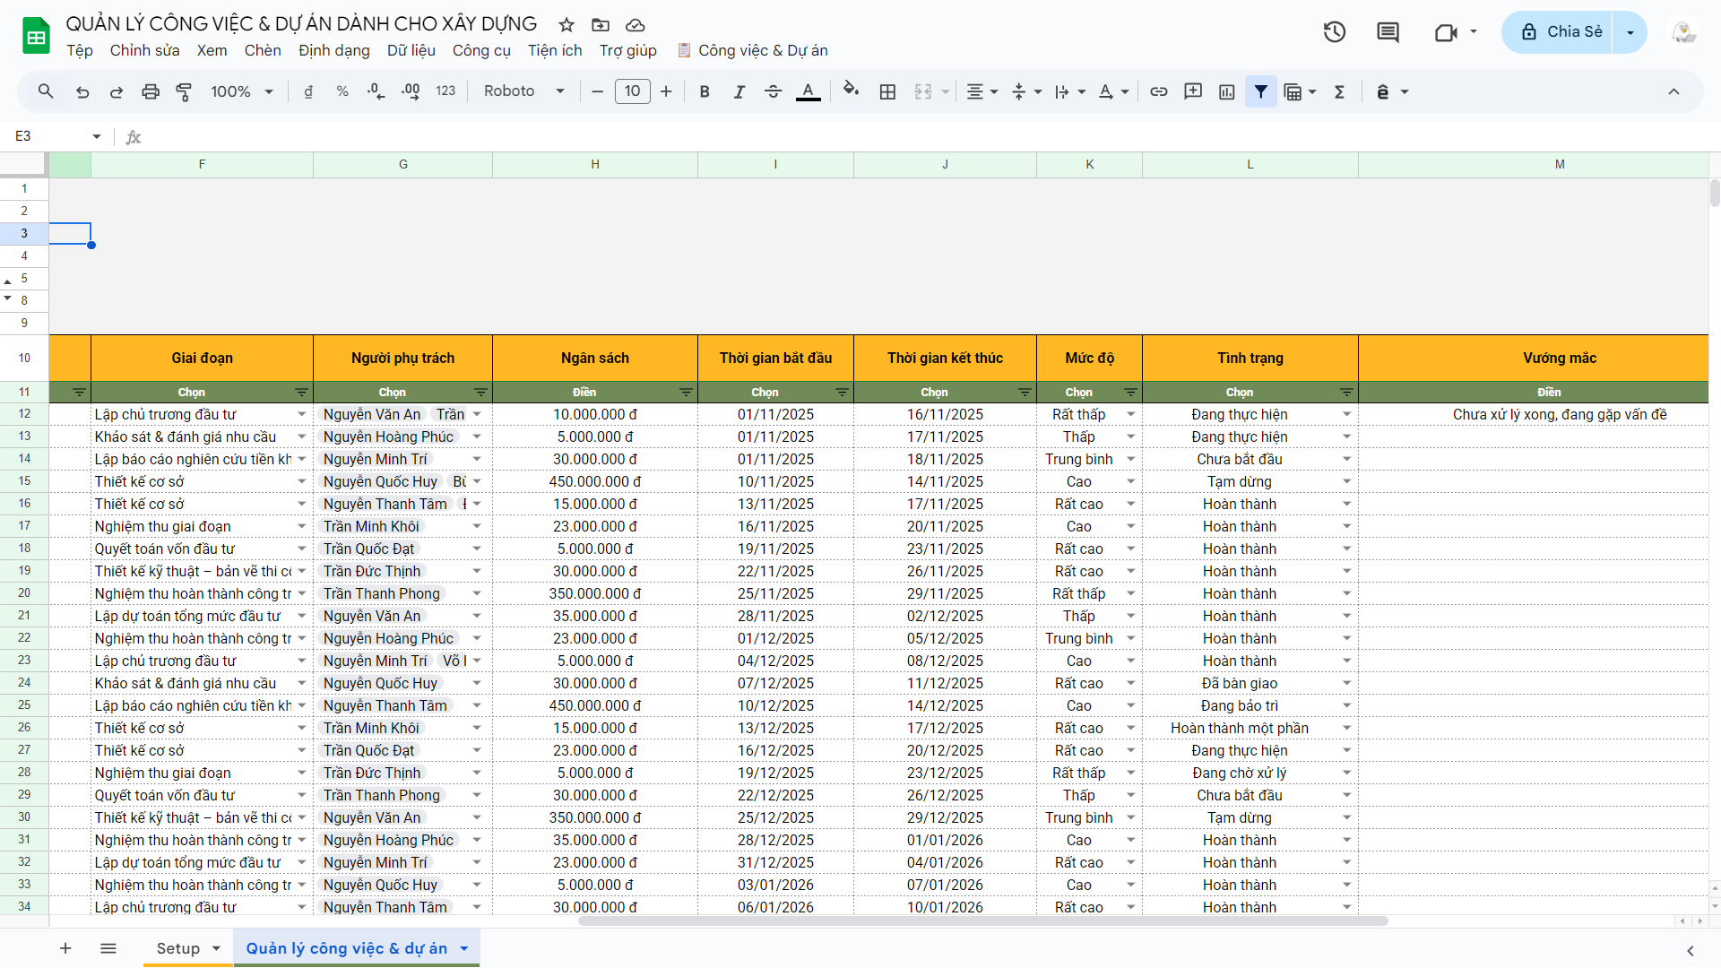
Task: Open the functions sigma icon
Action: 1339,91
